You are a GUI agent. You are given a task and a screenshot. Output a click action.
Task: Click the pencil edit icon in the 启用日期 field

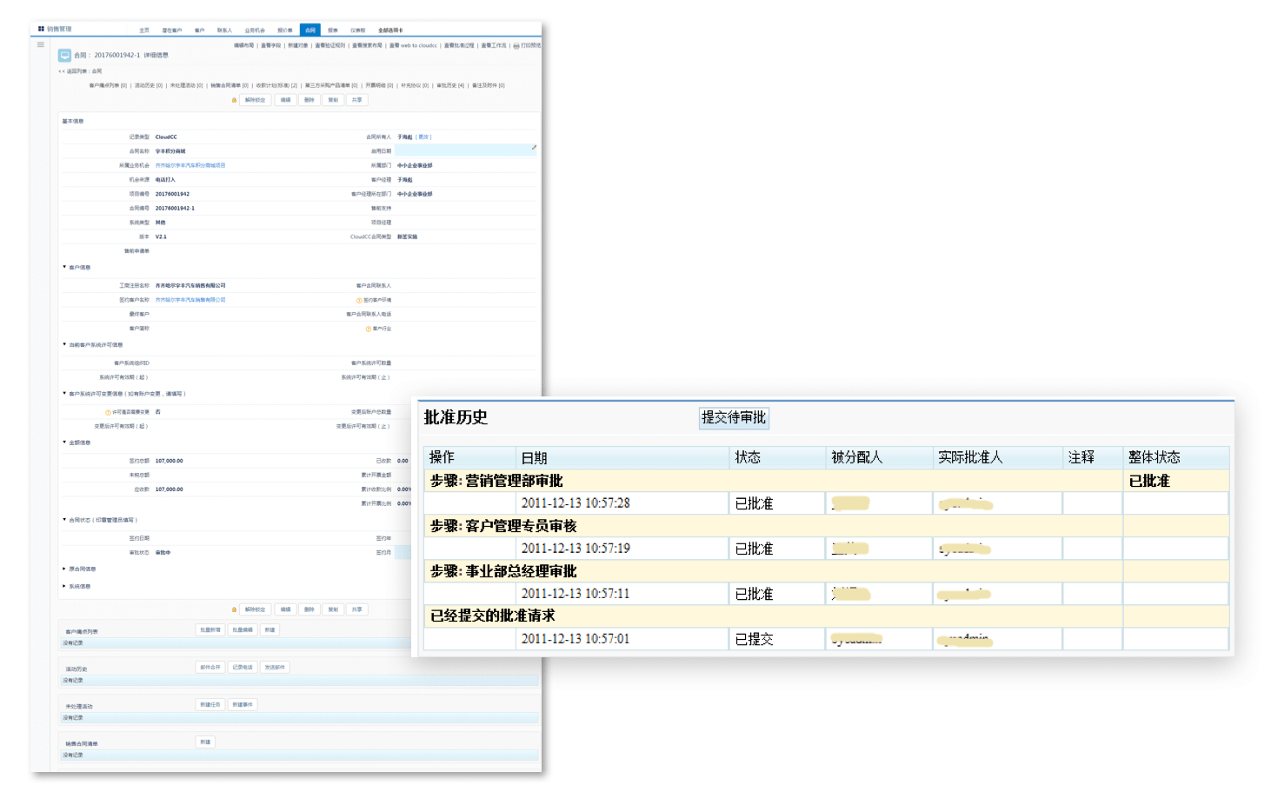pos(534,148)
